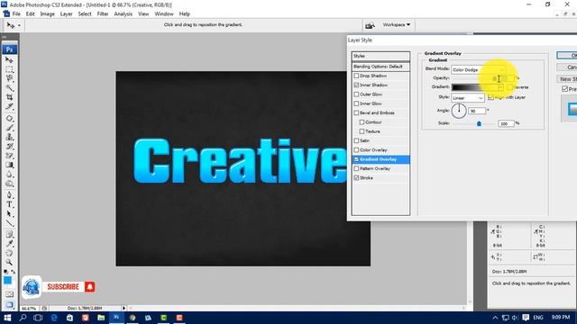The height and width of the screenshot is (324, 577).
Task: Open the Styles section in Layer Style
Action: pyautogui.click(x=380, y=56)
